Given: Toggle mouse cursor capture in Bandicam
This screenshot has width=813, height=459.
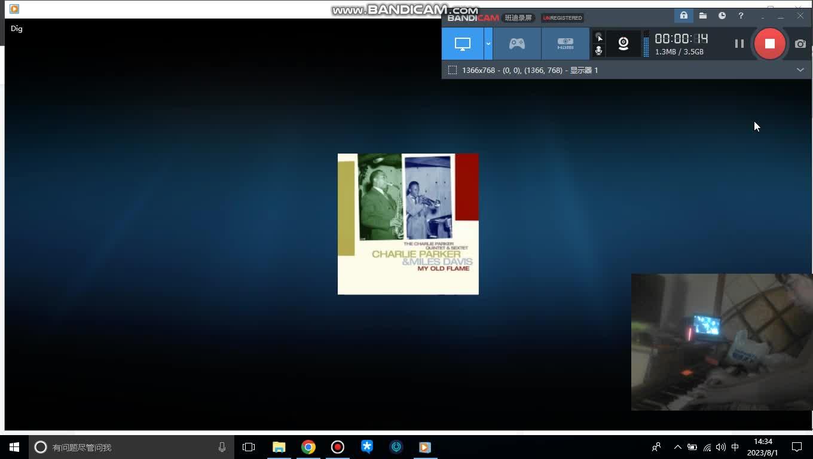Looking at the screenshot, I should click(599, 37).
